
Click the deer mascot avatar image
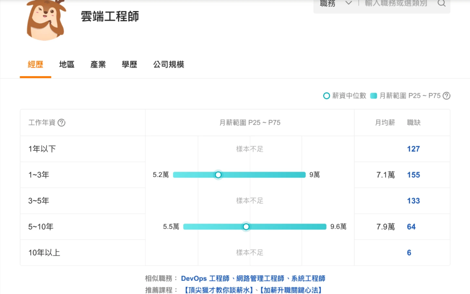[x=46, y=20]
